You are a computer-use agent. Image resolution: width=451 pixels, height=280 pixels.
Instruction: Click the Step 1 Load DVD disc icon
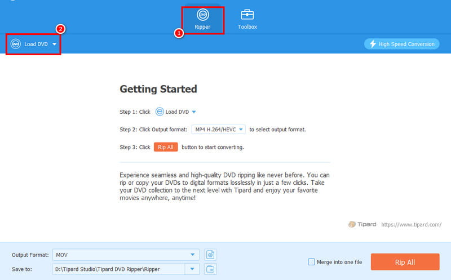point(160,112)
